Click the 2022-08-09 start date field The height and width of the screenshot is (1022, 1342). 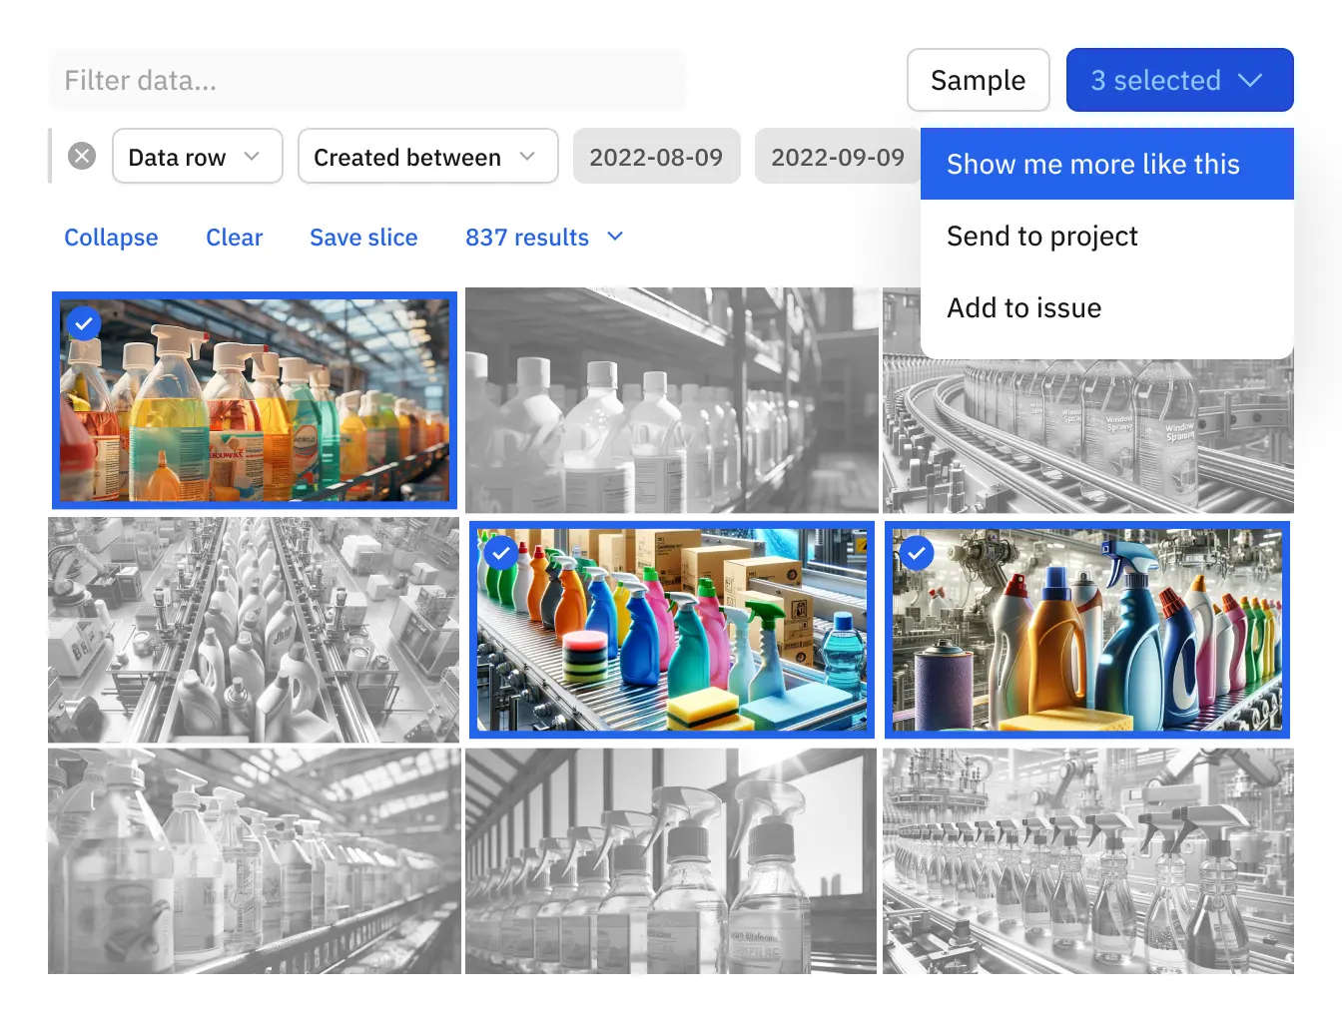click(x=656, y=156)
